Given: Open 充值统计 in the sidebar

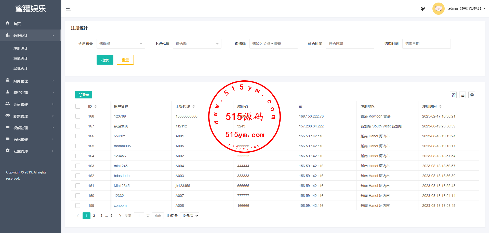Looking at the screenshot, I should pos(21,58).
